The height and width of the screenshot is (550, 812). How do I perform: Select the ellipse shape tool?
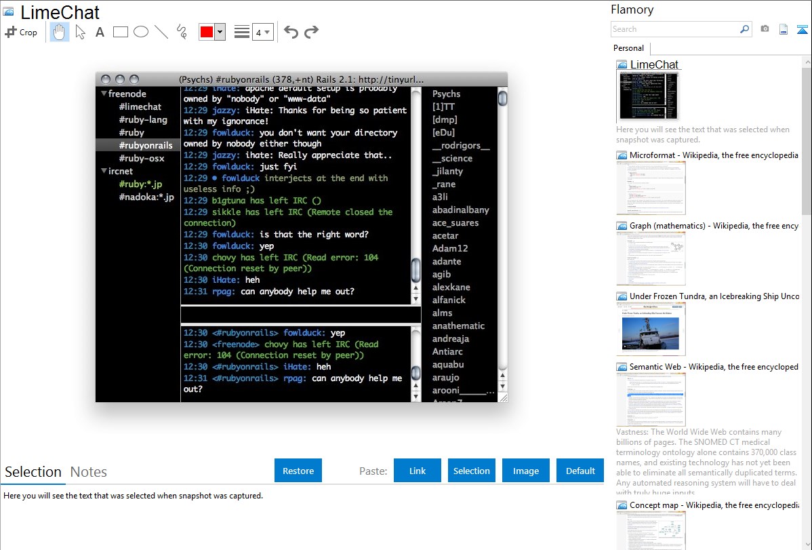141,32
